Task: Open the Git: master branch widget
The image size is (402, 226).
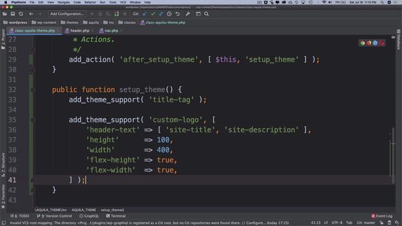Action: point(366,223)
